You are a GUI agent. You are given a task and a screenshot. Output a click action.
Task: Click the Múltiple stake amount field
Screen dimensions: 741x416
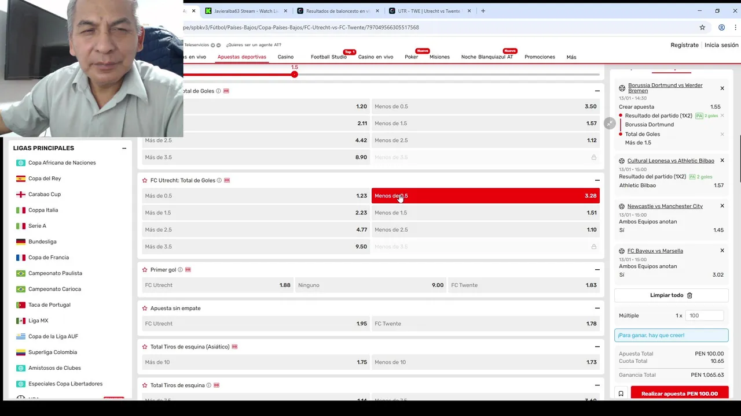click(x=705, y=315)
